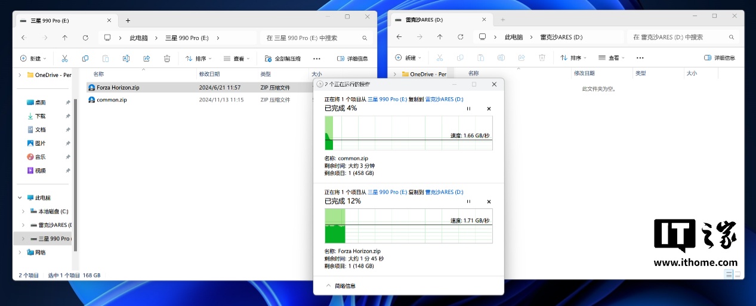
Task: Open the more options (…) menu in 雷克沙ARES window
Action: point(640,58)
